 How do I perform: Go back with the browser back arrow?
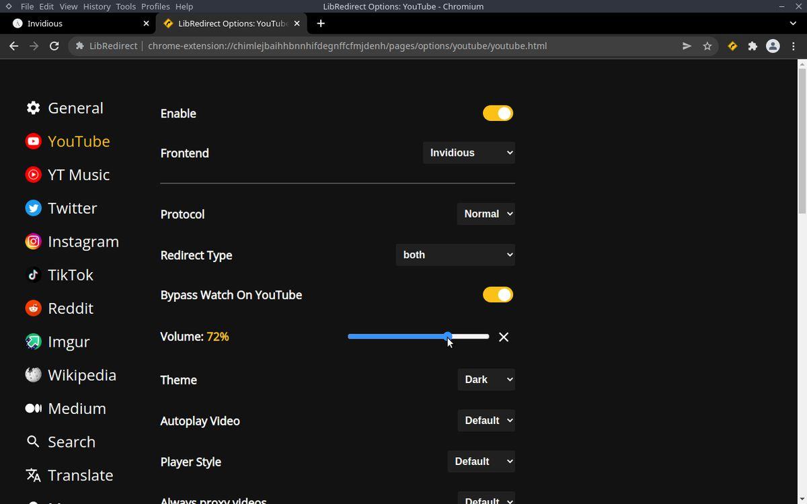point(14,46)
